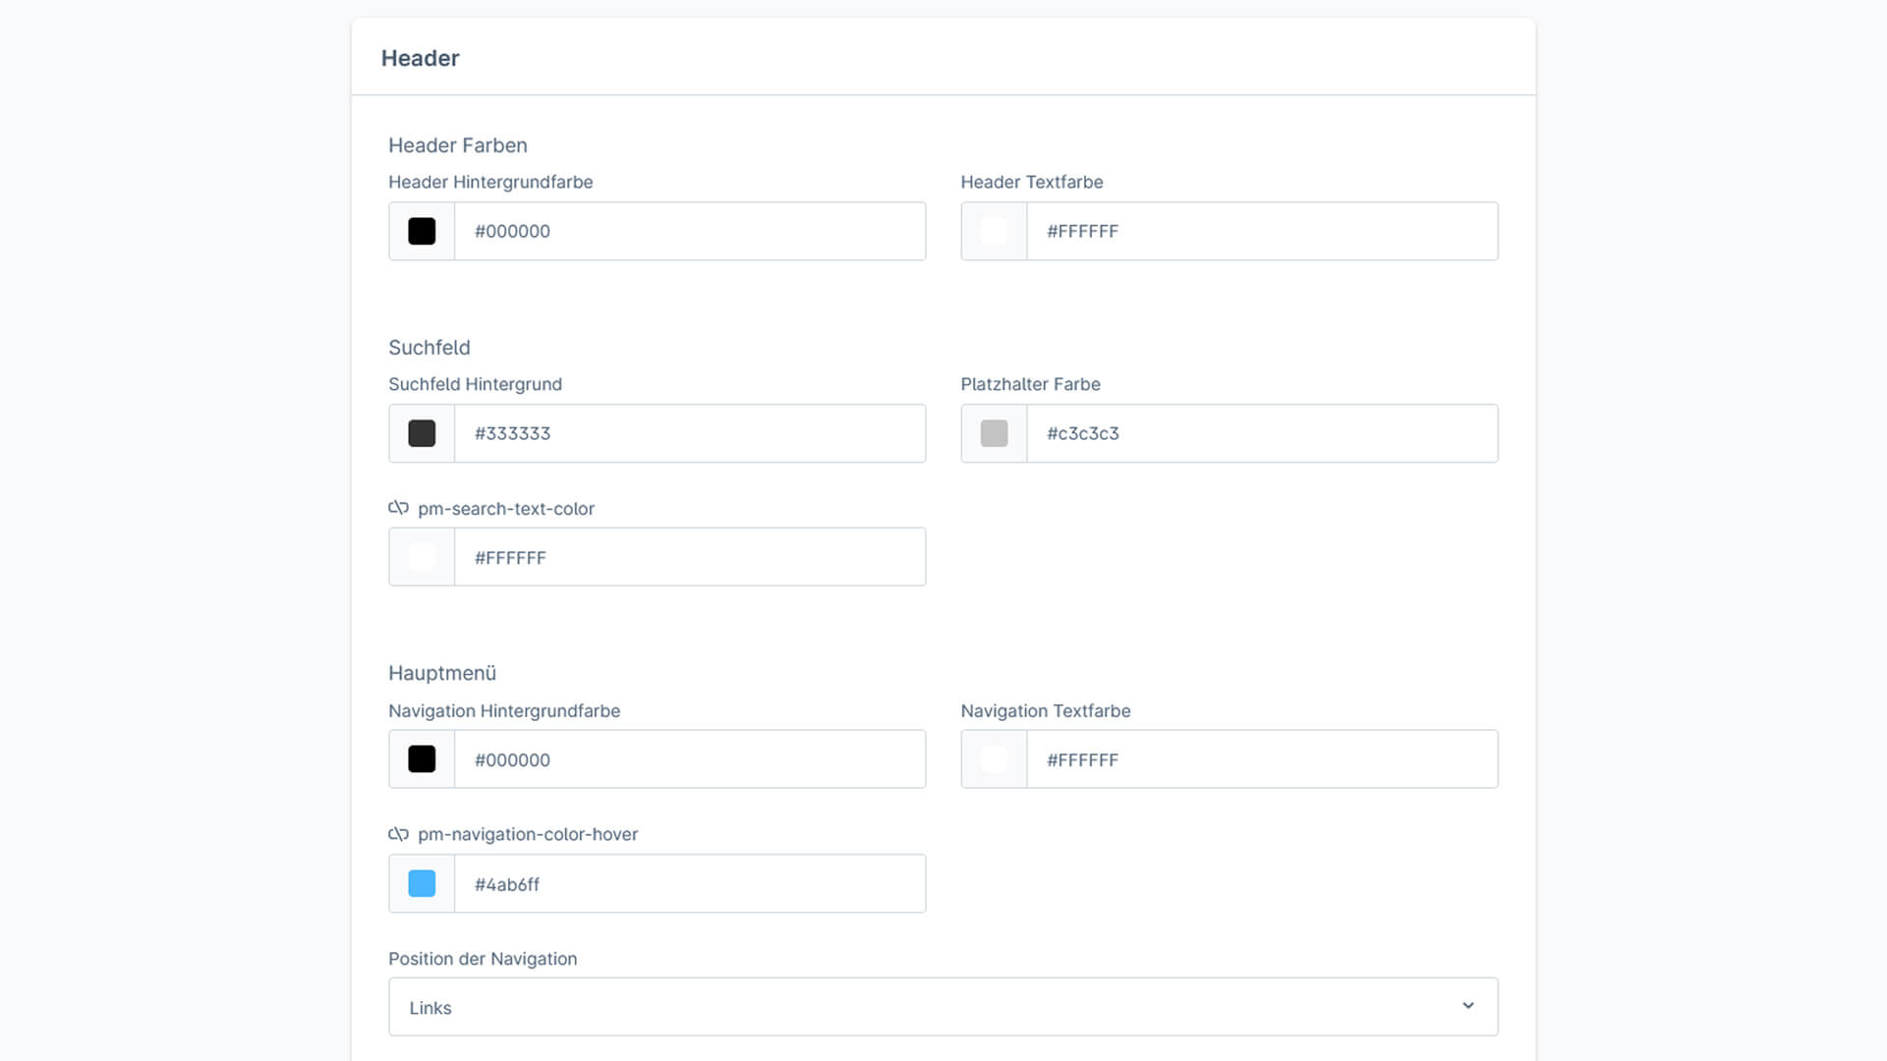
Task: Click the Navigation Hintergrundfarbe hex input
Action: (x=688, y=759)
